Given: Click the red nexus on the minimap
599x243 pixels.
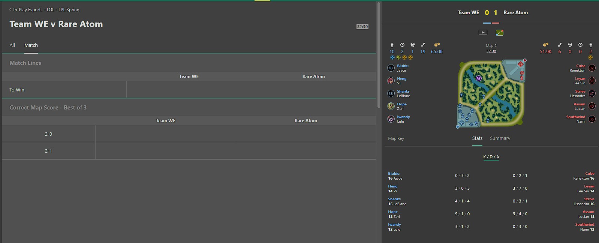Looking at the screenshot, I should (520, 64).
